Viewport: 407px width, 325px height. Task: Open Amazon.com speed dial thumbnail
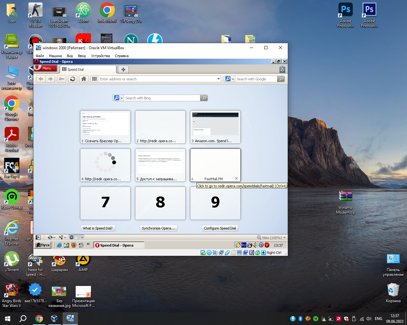click(x=215, y=126)
